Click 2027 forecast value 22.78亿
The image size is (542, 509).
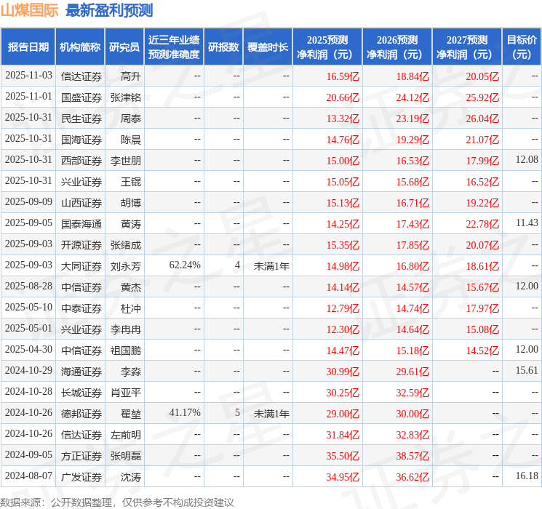[x=482, y=224]
